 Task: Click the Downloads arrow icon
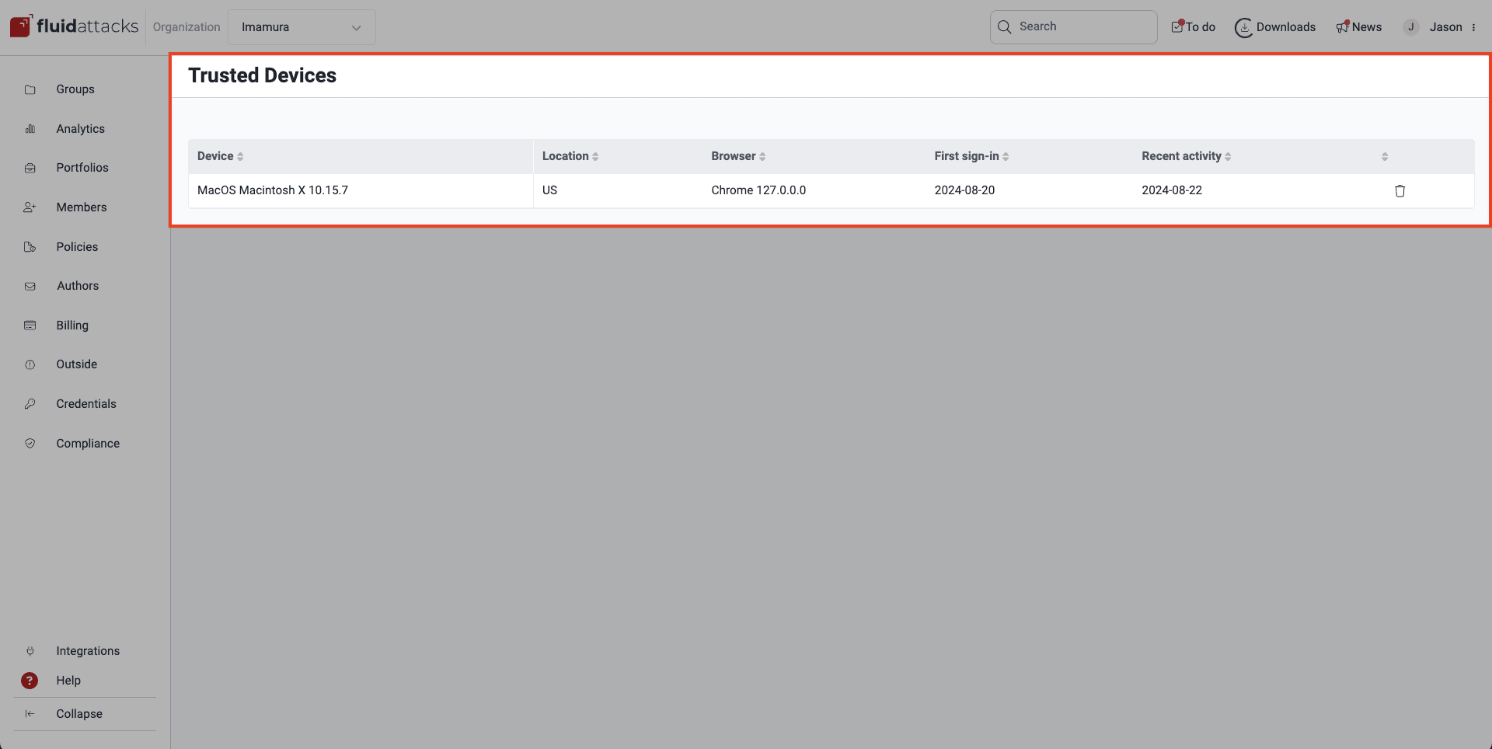click(x=1243, y=28)
